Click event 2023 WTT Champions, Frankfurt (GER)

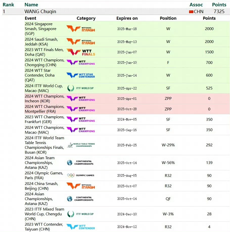coord(44,119)
